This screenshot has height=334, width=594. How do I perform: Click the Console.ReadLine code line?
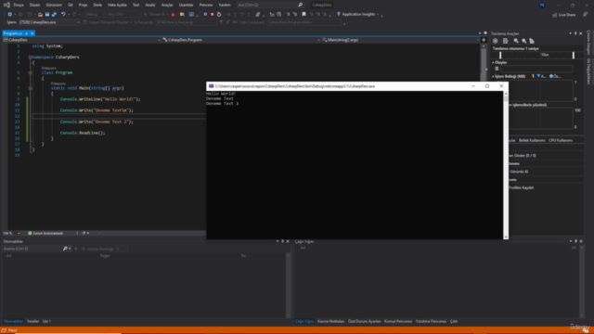coord(83,133)
